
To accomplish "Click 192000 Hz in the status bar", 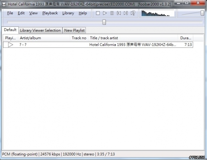I will (72, 154).
